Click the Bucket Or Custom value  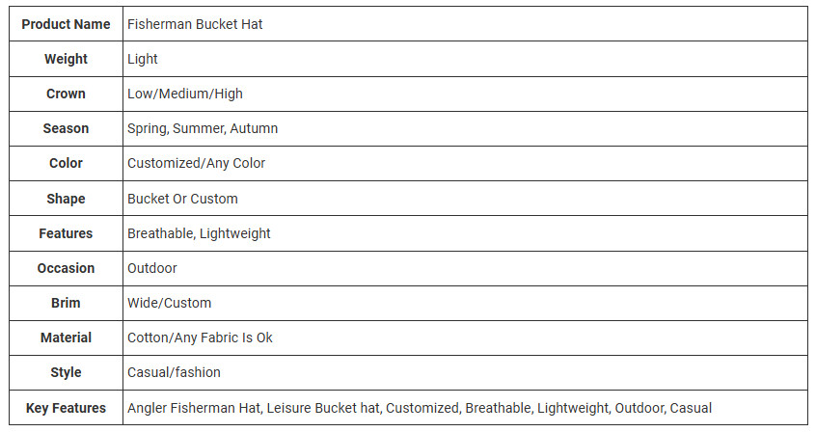182,199
